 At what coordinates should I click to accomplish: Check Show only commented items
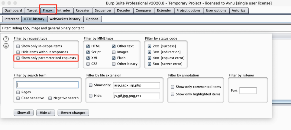pos(173,87)
